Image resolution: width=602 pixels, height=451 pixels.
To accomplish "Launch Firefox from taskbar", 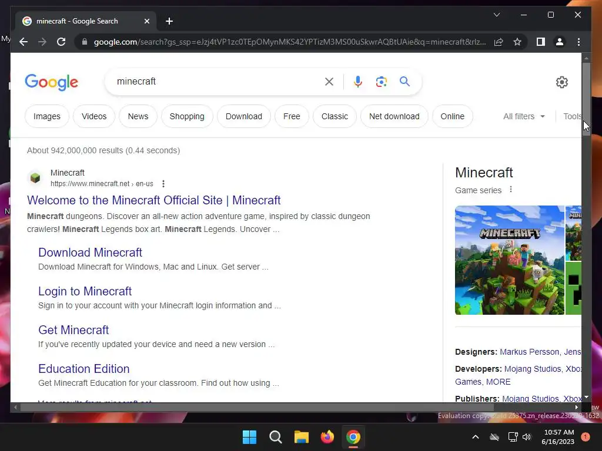I will [327, 437].
